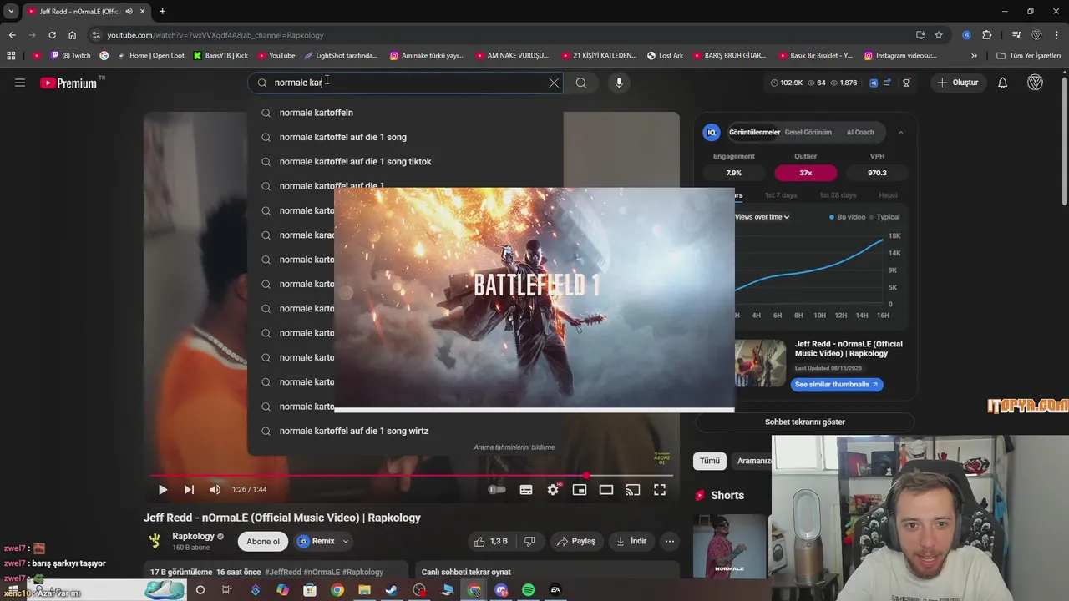Open the nOrmaLE Shorts thumbnail
1069x601 pixels.
[x=729, y=546]
